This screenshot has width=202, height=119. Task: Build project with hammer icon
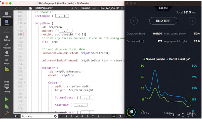click(x=7, y=113)
